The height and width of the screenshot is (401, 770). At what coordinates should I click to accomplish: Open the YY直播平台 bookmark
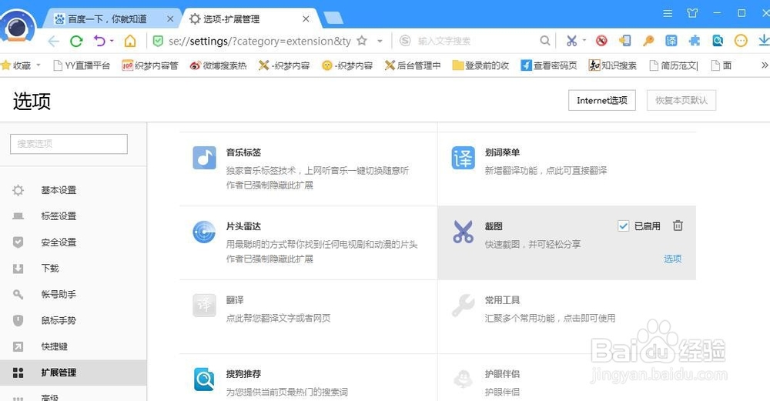point(82,65)
